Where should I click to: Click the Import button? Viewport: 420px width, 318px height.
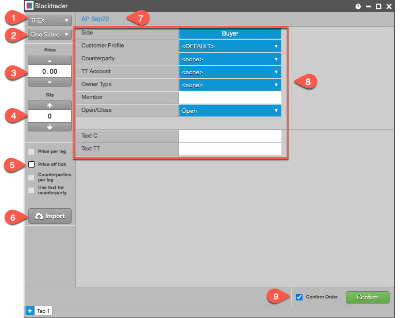[49, 216]
